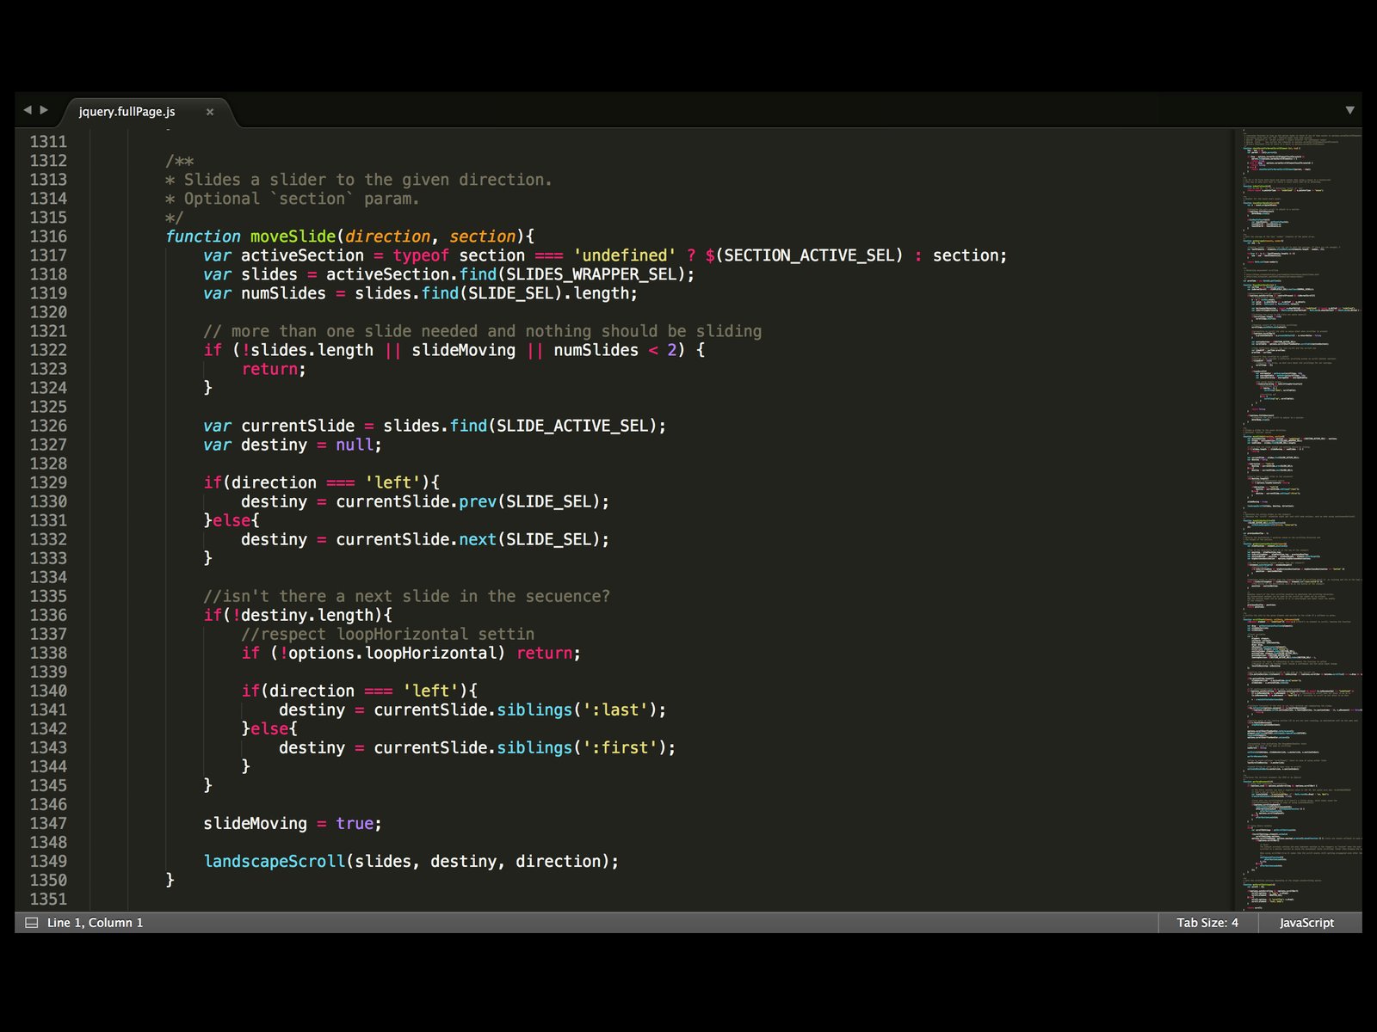Click line number 1349 in gutter
Viewport: 1377px width, 1032px height.
[x=48, y=861]
